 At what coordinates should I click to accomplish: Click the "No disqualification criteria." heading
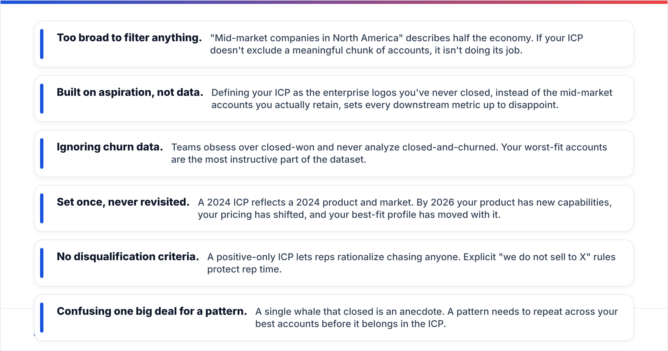pos(128,257)
